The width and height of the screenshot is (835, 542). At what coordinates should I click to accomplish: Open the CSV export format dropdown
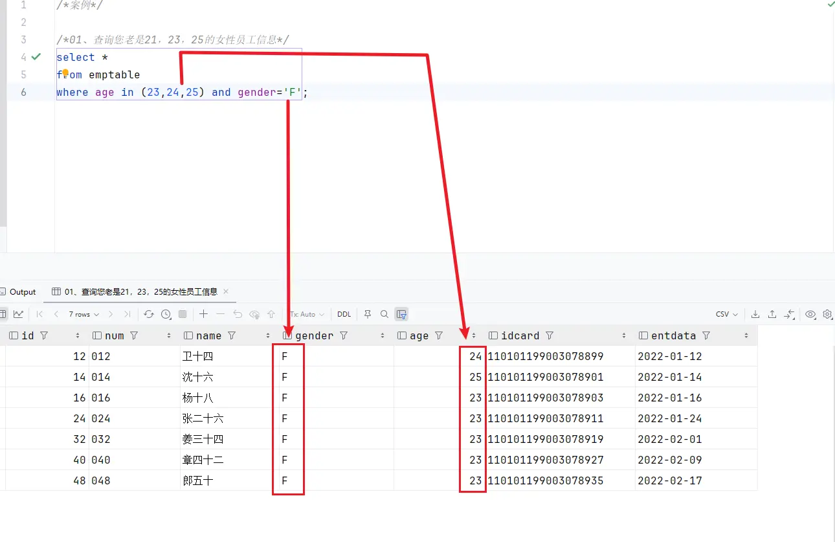[x=727, y=314]
